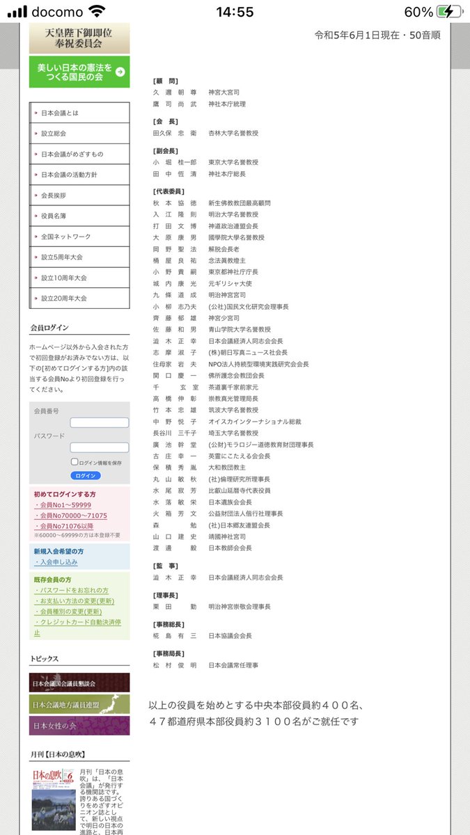Select the name 小堀 桂一郎 under 副会長
Screen dimensions: 470x835
[175, 162]
